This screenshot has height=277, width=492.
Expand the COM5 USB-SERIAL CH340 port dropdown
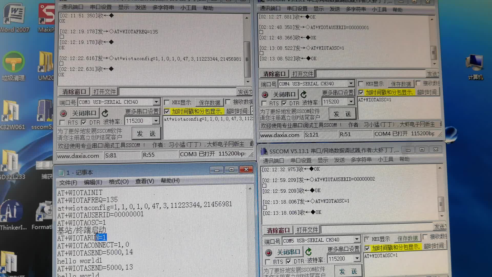357,240
